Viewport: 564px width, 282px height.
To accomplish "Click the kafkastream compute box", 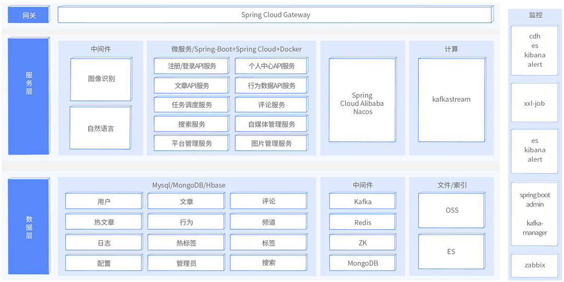I will (451, 100).
